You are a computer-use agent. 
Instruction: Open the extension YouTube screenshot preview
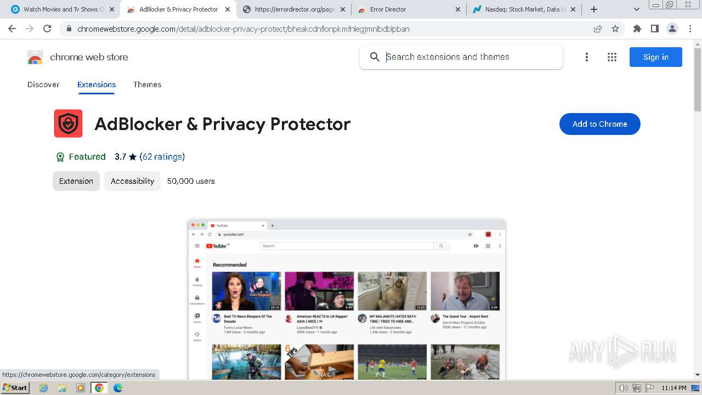[x=347, y=300]
